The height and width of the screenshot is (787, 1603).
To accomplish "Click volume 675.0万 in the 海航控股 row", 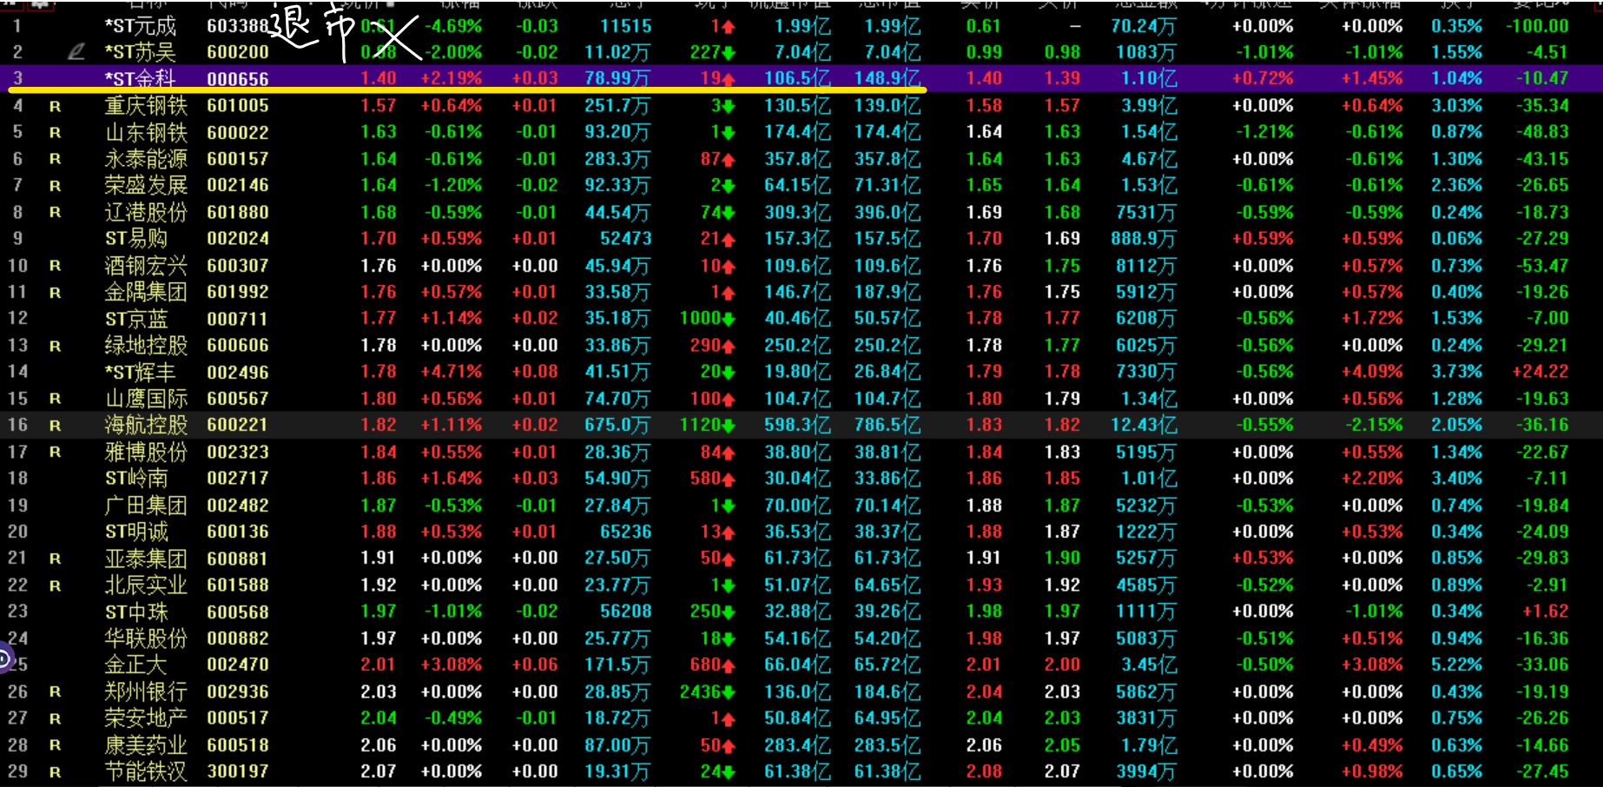I will tap(617, 426).
